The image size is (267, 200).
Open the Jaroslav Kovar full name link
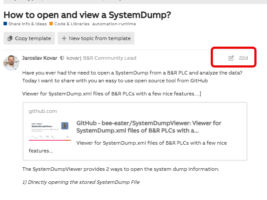tap(40, 58)
